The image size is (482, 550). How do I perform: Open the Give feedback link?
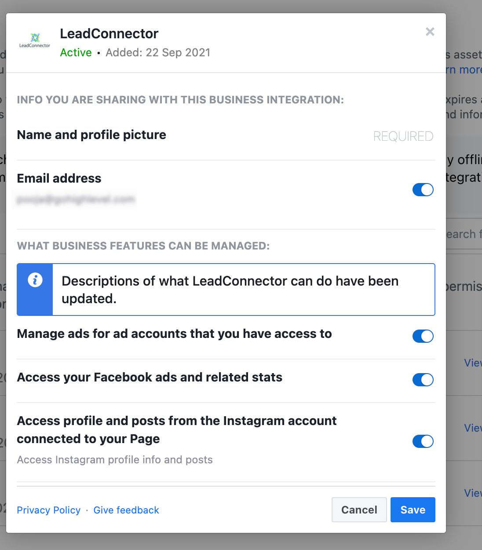(126, 510)
